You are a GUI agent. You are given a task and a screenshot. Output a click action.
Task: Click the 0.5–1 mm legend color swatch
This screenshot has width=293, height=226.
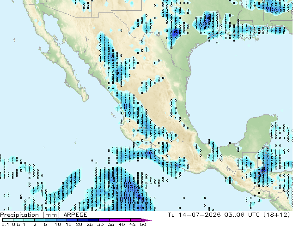tap(18, 220)
